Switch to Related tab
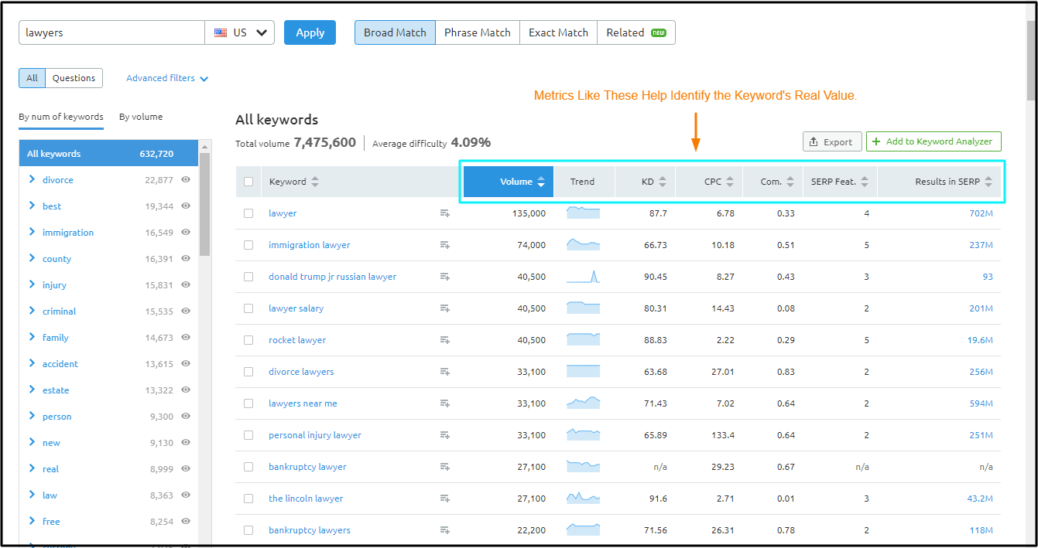Image resolution: width=1038 pixels, height=548 pixels. (x=636, y=32)
